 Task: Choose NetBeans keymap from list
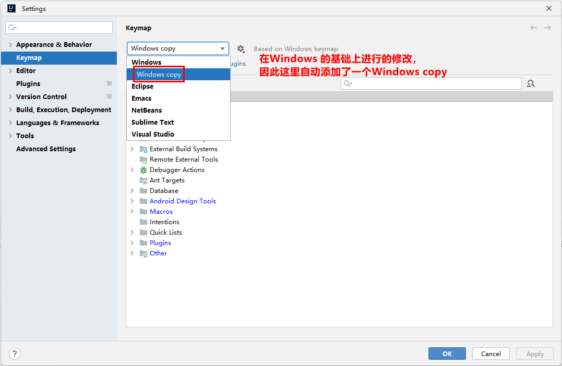178,111
